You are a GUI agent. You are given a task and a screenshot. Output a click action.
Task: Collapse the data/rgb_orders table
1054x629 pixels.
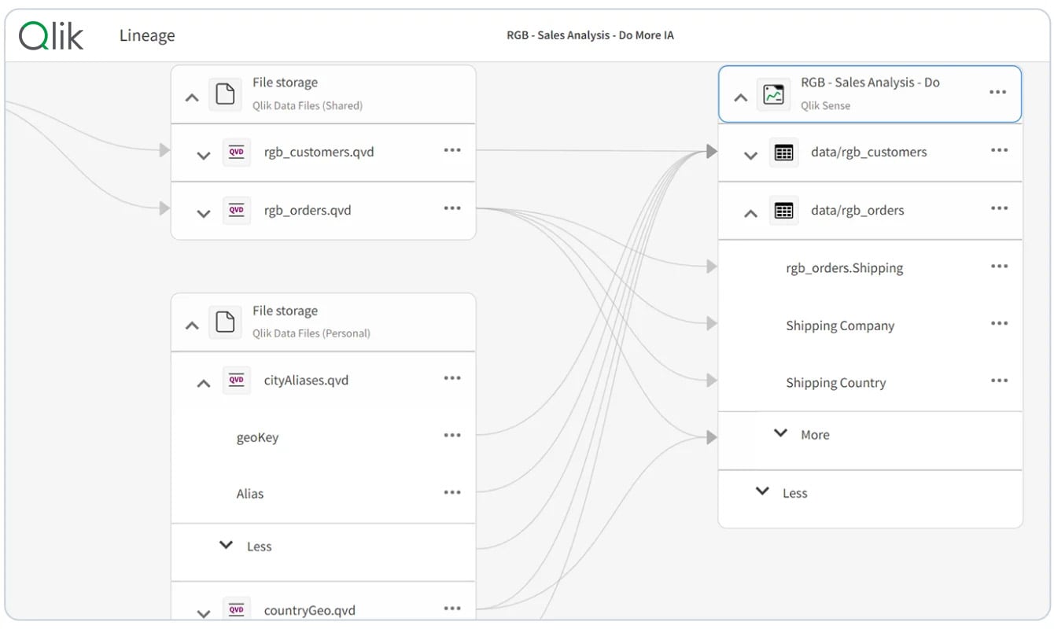[x=750, y=213]
